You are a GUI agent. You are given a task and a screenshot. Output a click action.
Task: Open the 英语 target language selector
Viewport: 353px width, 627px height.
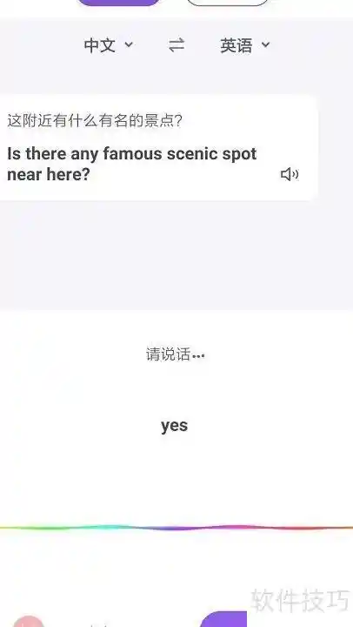pos(245,45)
